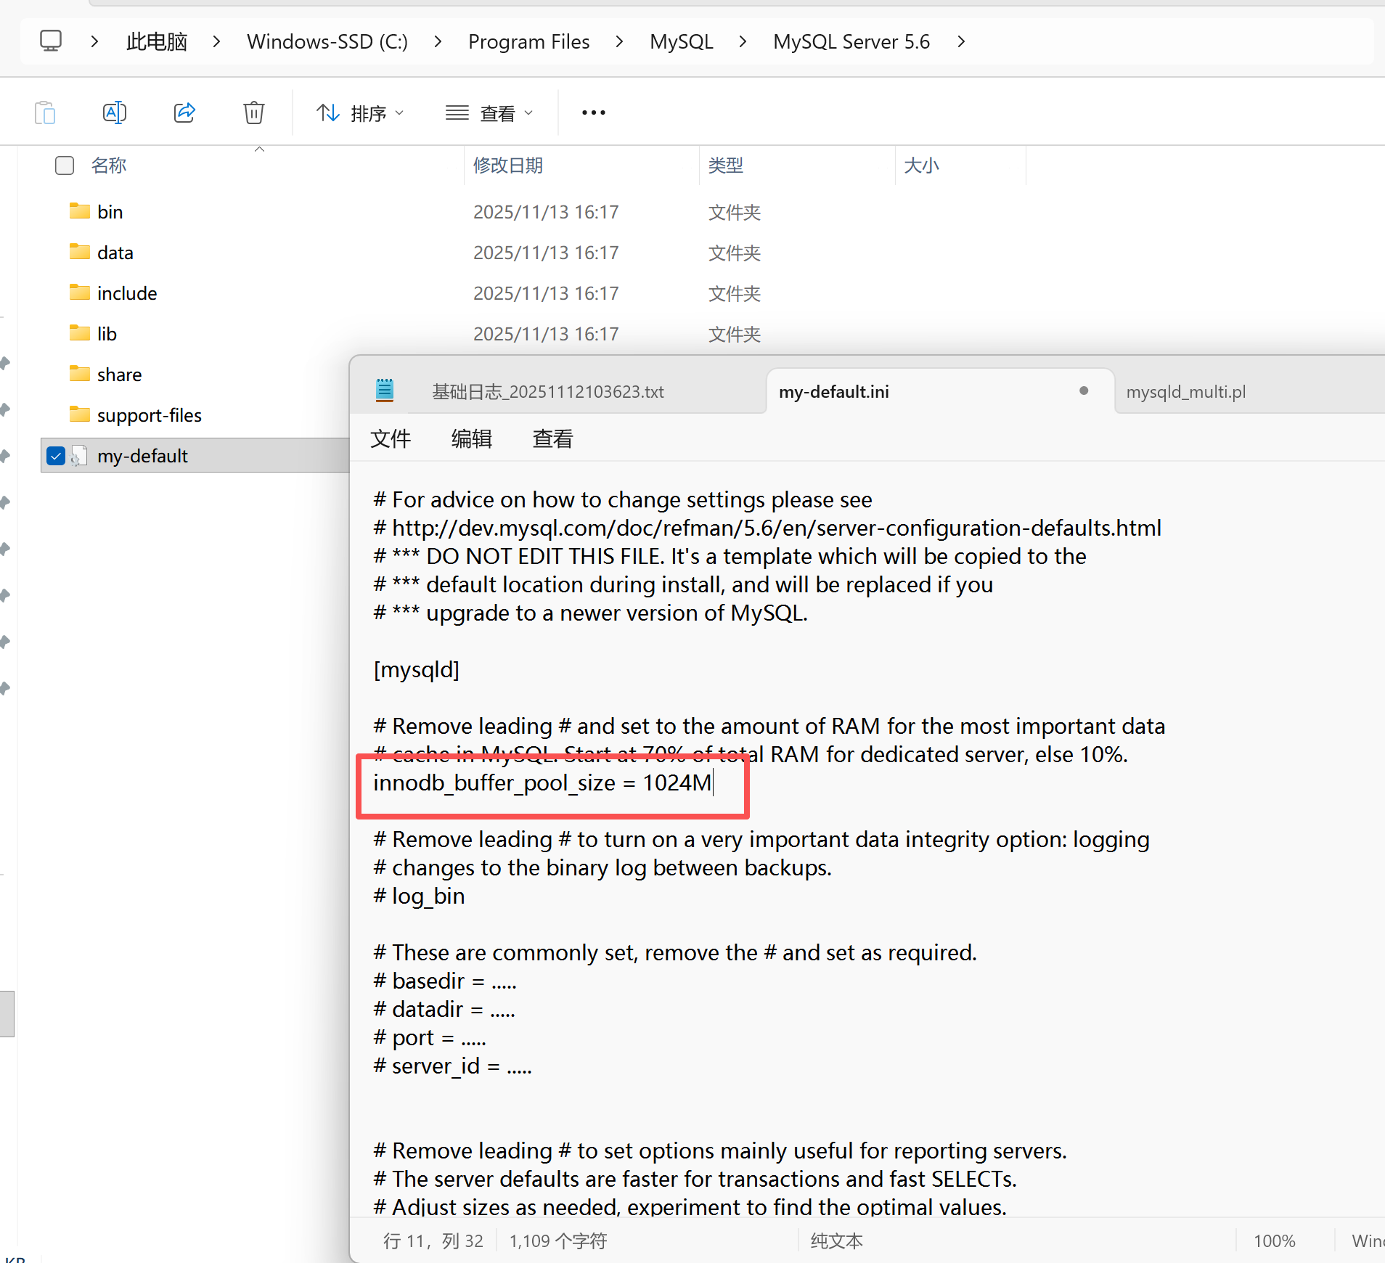
Task: Switch to the 基础日志_20251112103623.txt tab
Action: [x=548, y=392]
